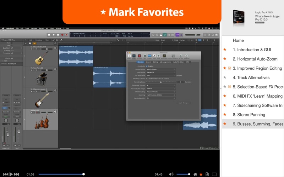Select the Audio File Editor tab

(x=179, y=62)
